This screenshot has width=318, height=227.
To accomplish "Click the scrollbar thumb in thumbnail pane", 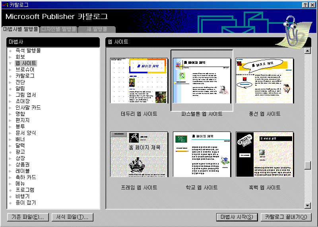I will [307, 165].
